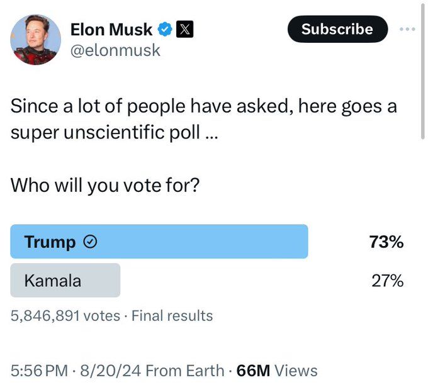Image resolution: width=428 pixels, height=387 pixels.
Task: Click the blue verified checkmark badge
Action: point(165,29)
